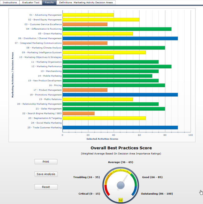Image resolution: width=203 pixels, height=204 pixels.
Task: Click the New Product Development bar
Action: tap(111, 81)
